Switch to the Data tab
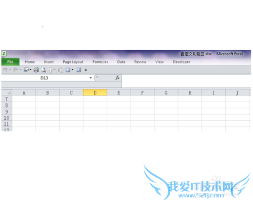Screen dimensions: 253x203 point(121,62)
